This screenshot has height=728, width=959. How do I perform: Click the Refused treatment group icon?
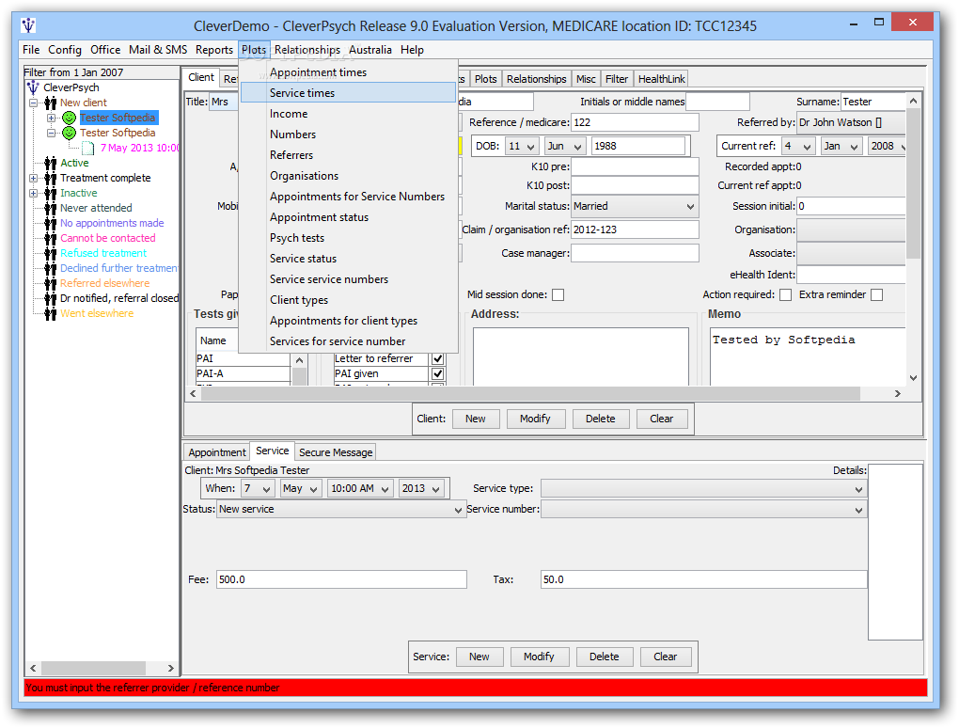[51, 253]
